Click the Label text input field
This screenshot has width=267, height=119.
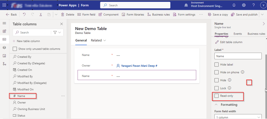click(x=238, y=56)
